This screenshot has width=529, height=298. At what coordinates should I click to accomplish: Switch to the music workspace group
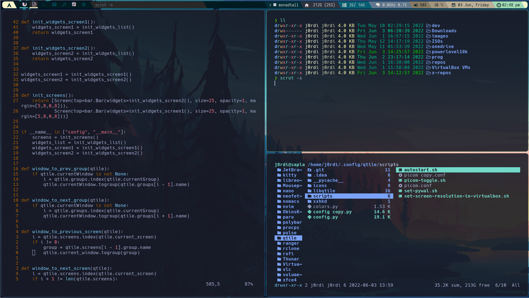click(64, 4)
